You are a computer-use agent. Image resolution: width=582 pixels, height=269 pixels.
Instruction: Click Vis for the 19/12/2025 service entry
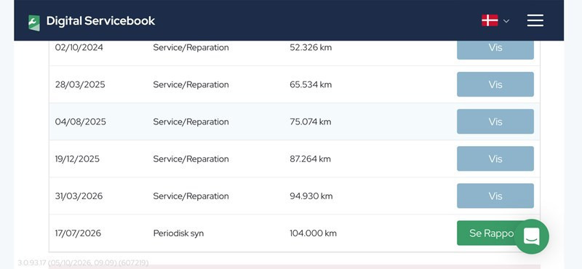pos(495,158)
